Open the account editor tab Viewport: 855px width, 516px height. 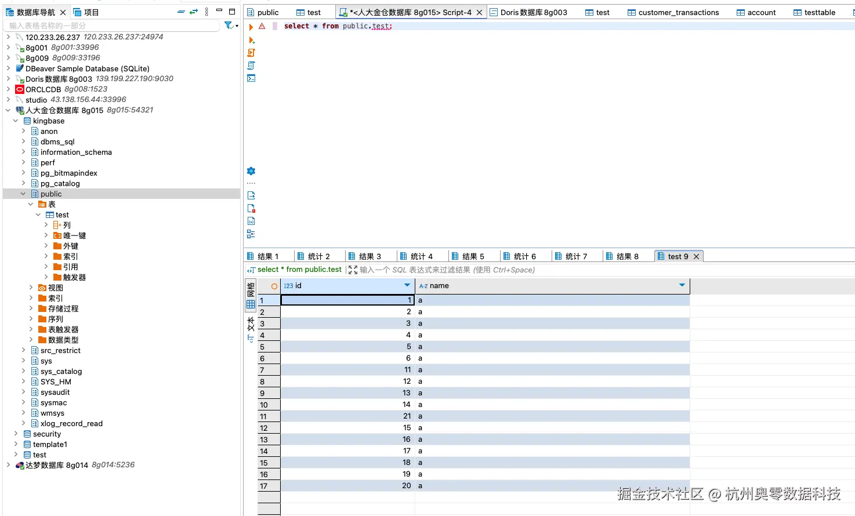(756, 12)
